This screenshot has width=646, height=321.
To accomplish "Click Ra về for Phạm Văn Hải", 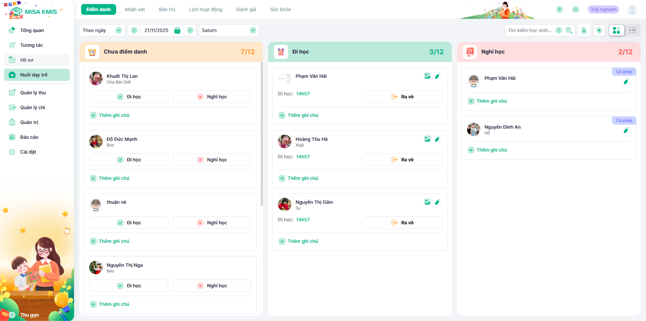I will coord(402,97).
